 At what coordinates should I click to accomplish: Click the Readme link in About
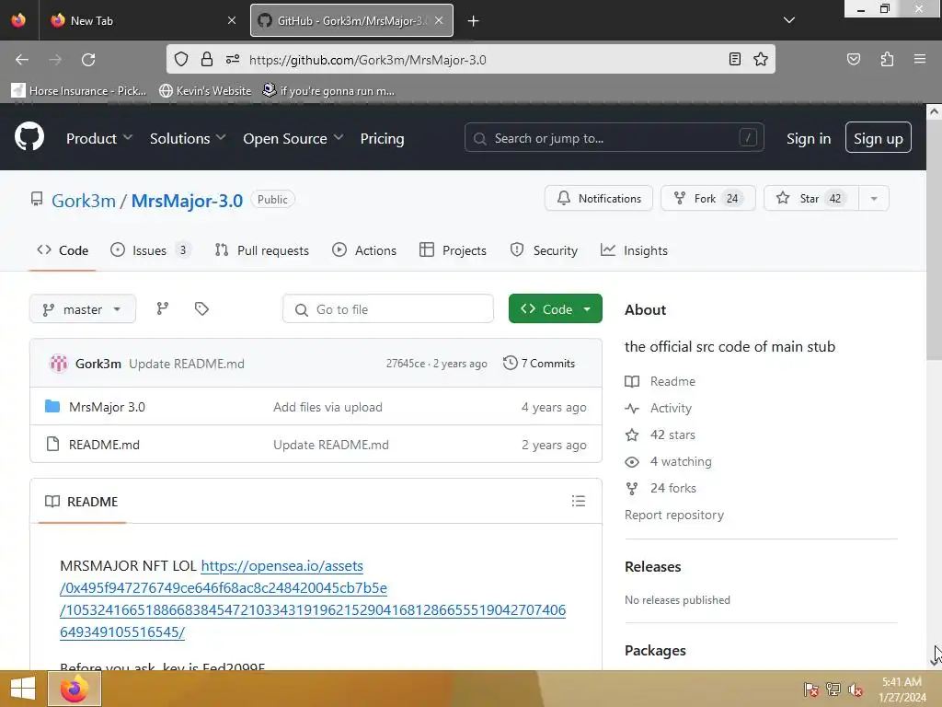click(661, 381)
